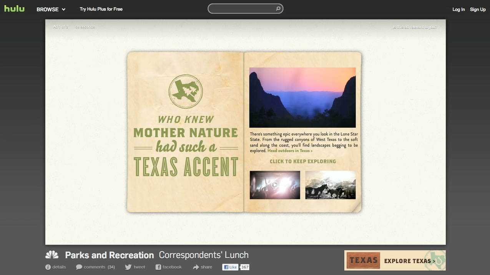Click the 'WHO KNEW MOTHER NATURE' headline
Viewport: 490px width, 275px height.
pos(186,127)
